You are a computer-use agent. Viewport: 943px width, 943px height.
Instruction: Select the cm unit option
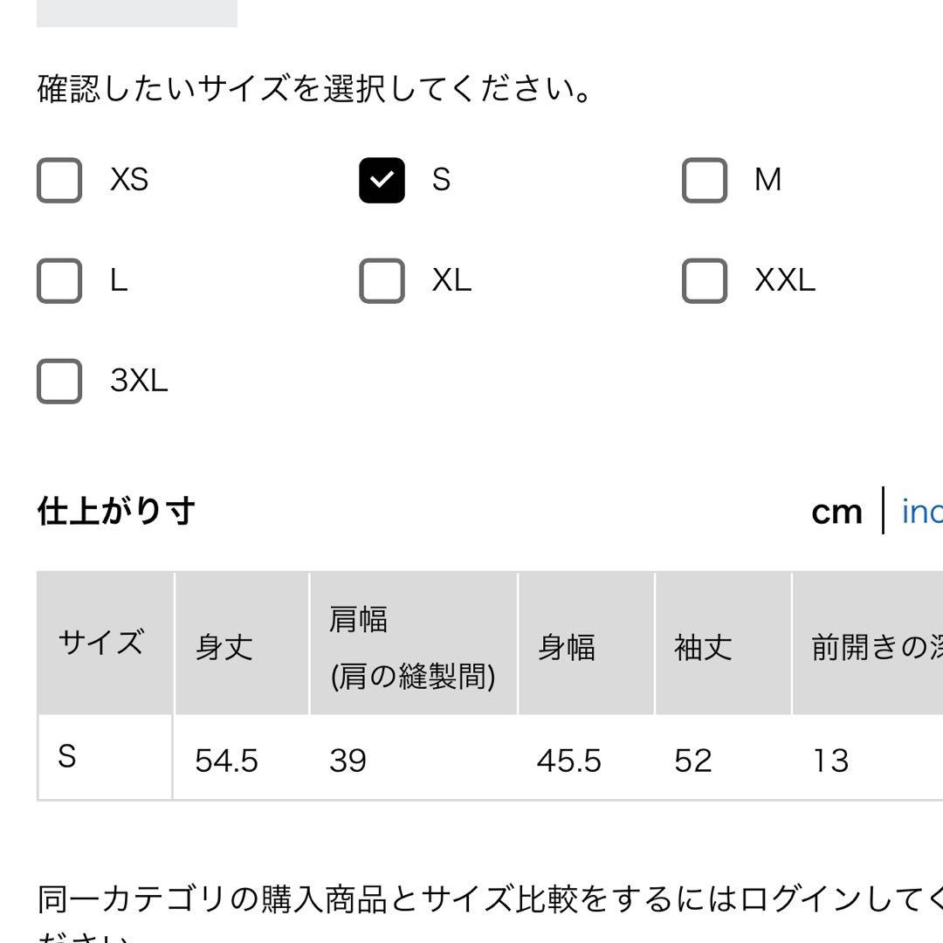[836, 513]
